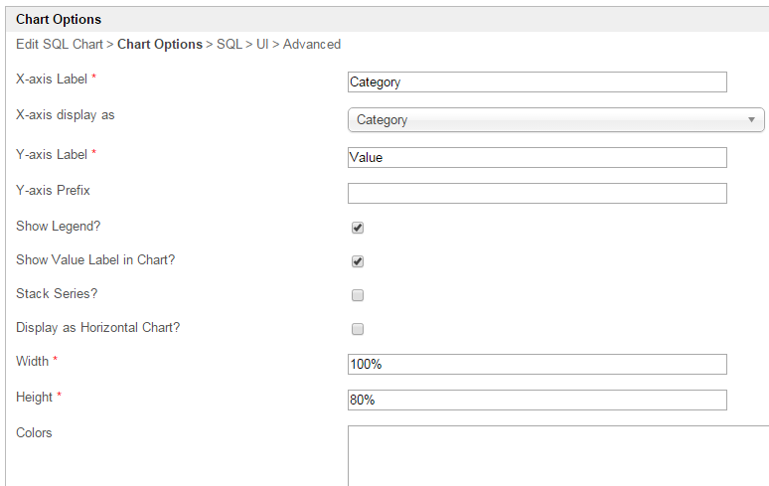Click the Chart Options panel header

tap(59, 19)
